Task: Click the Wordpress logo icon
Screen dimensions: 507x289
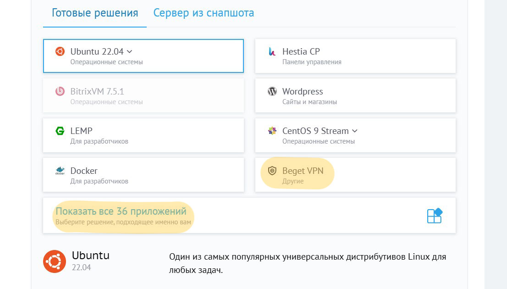Action: coord(272,91)
